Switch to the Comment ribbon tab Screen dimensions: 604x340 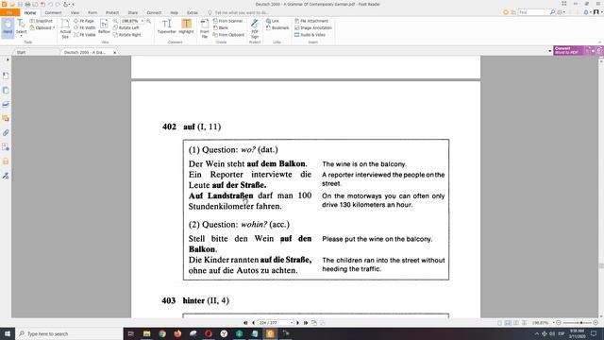click(x=53, y=12)
